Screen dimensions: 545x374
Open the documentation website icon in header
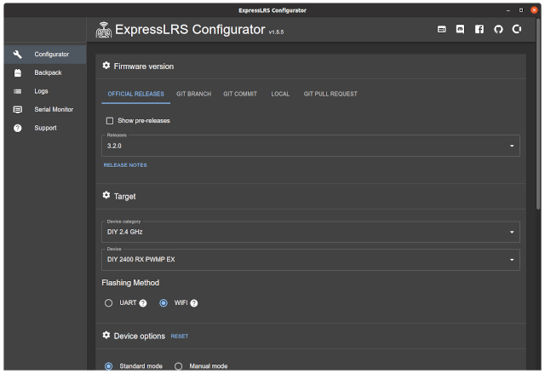tap(441, 30)
